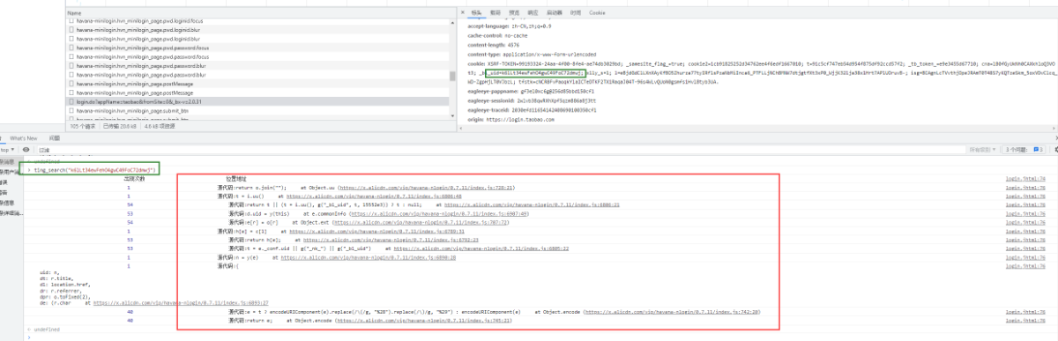The height and width of the screenshot is (341, 1058).
Task: Open the 所有级别 log levels dropdown
Action: point(984,151)
